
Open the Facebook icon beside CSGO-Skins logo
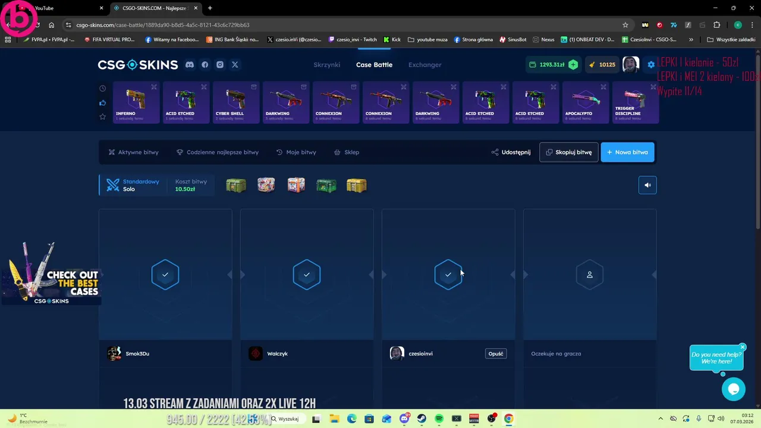205,65
